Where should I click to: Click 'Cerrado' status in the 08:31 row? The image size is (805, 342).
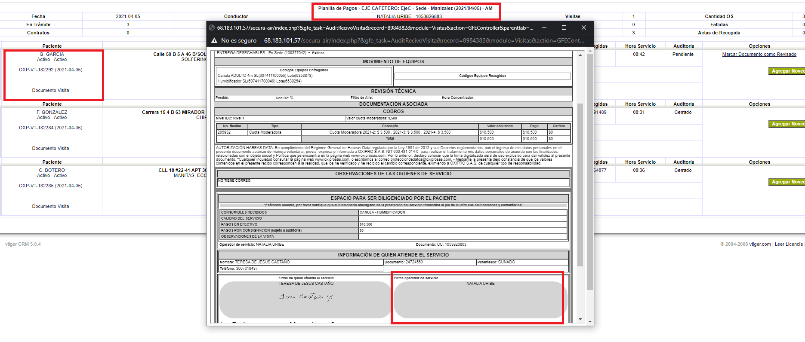click(x=683, y=112)
